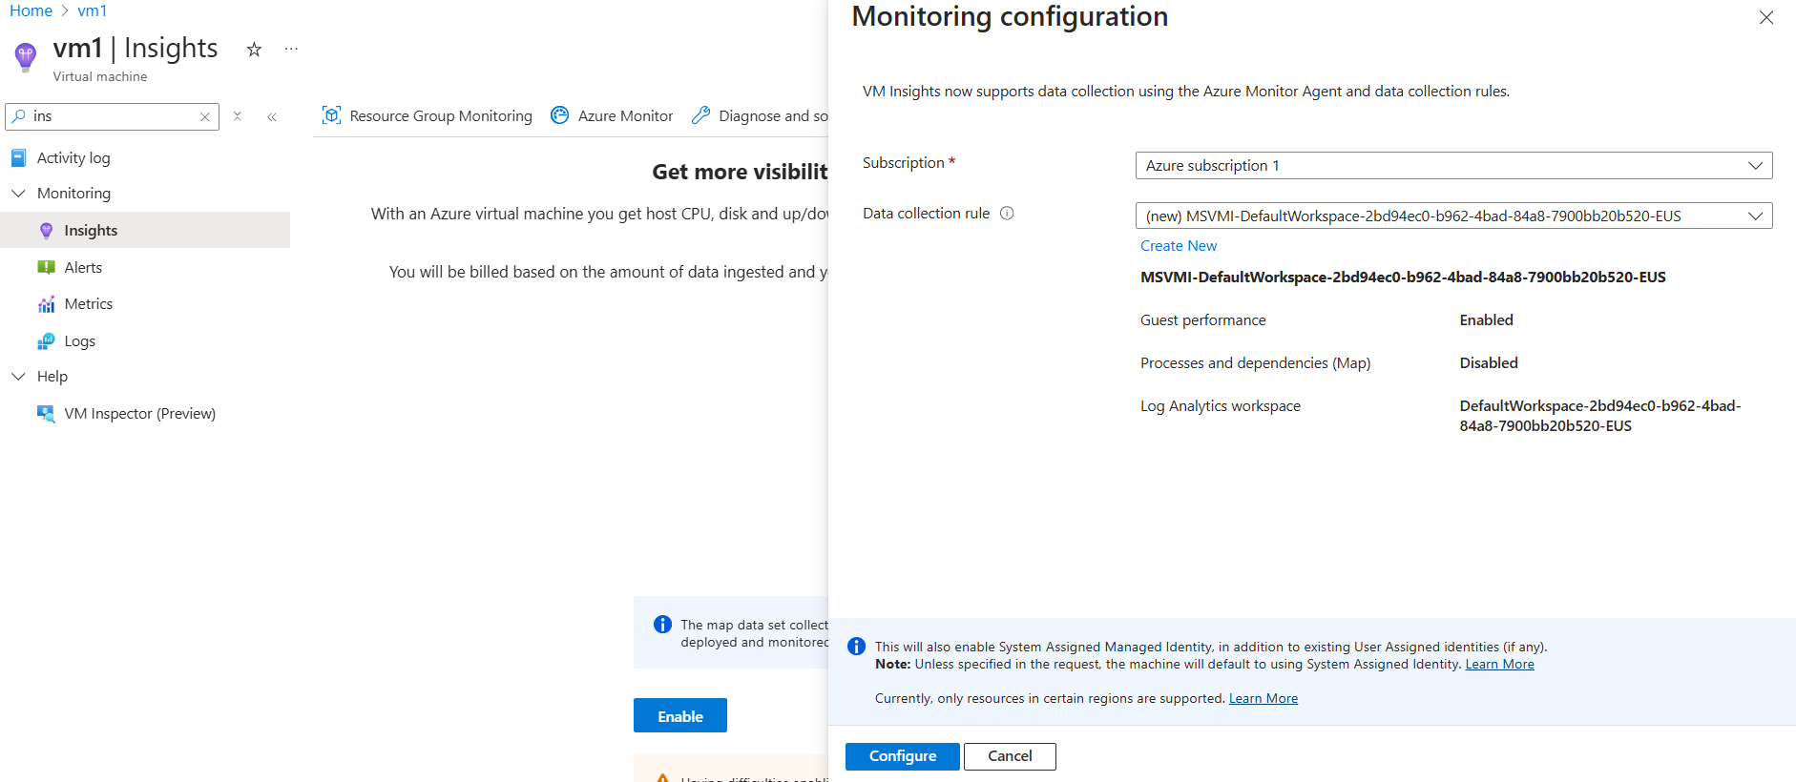Click the X icon beside the search box

pyautogui.click(x=238, y=116)
